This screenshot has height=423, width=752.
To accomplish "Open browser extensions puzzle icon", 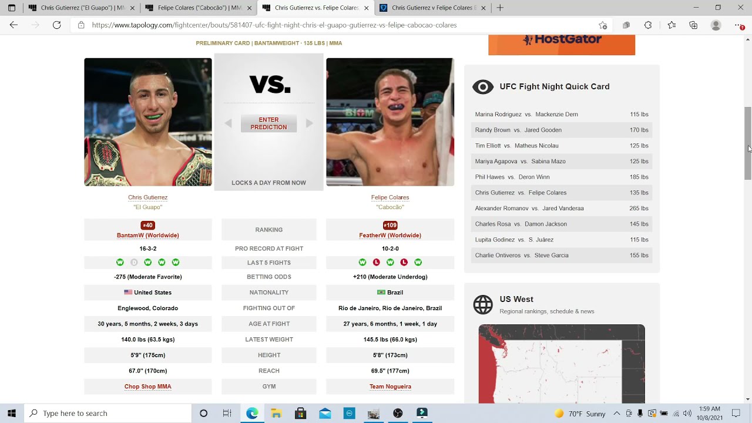I will pyautogui.click(x=648, y=25).
